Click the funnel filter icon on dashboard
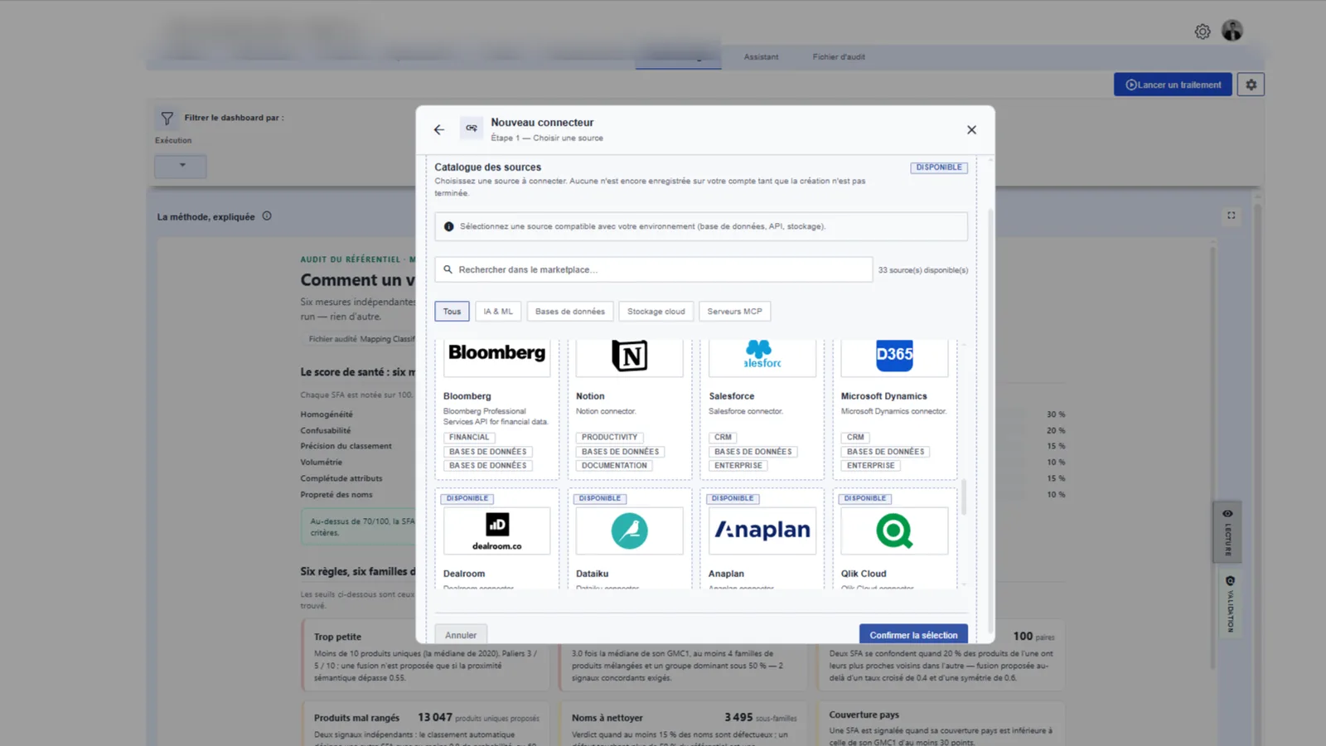 [167, 119]
